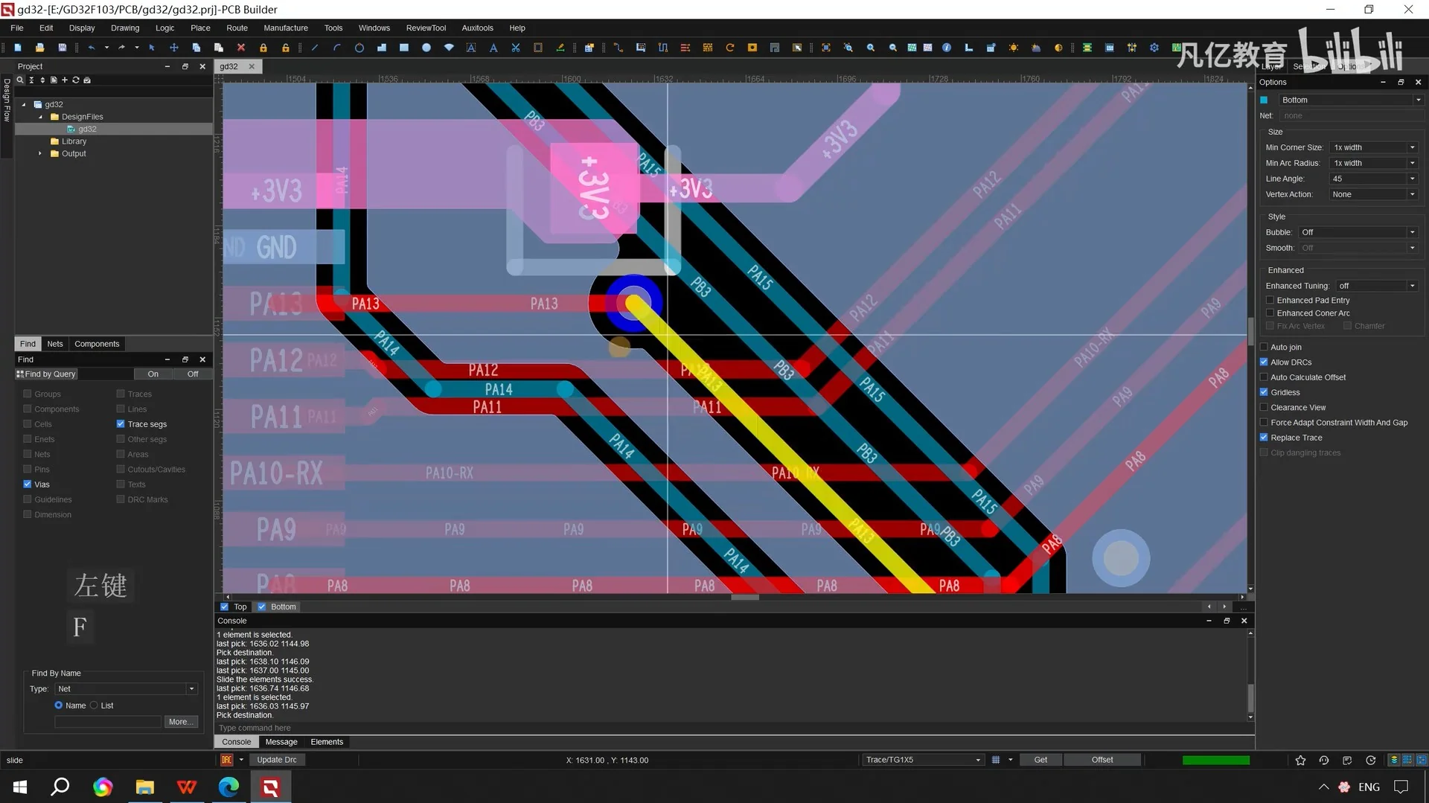Viewport: 1429px width, 803px height.
Task: Select the Move tool
Action: [174, 48]
